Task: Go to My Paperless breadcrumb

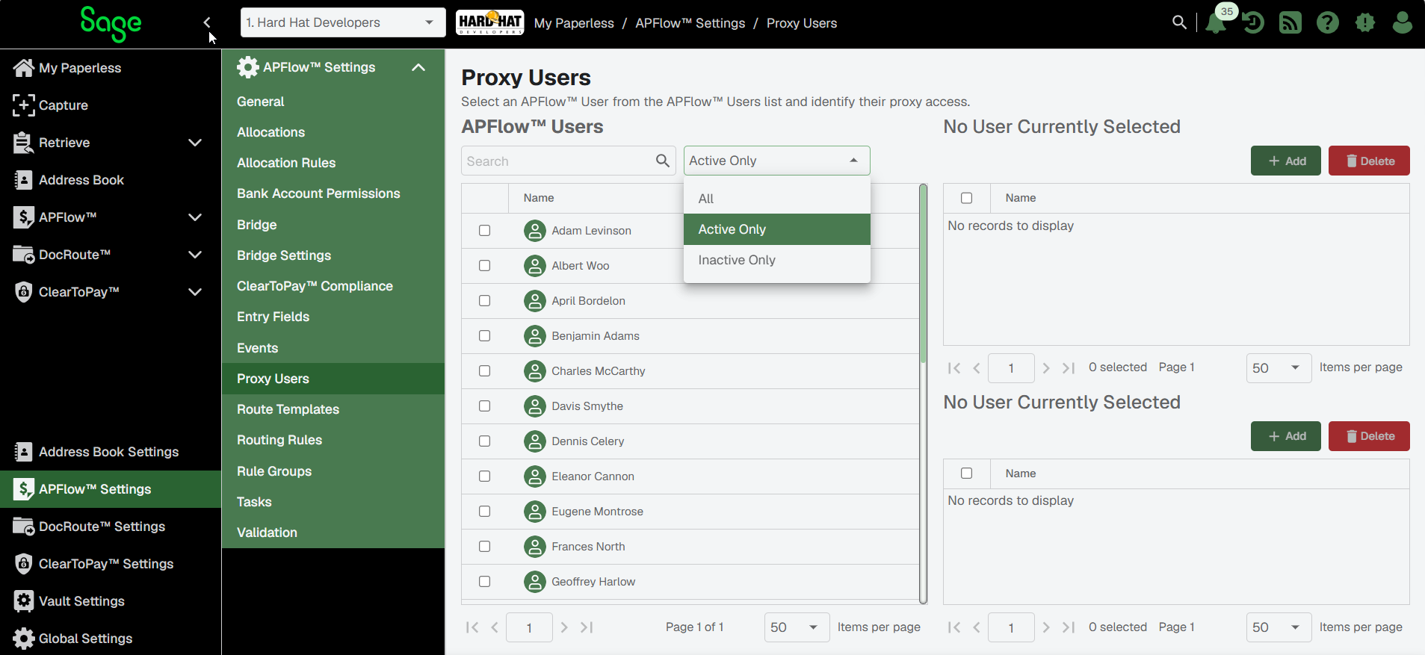Action: point(574,23)
